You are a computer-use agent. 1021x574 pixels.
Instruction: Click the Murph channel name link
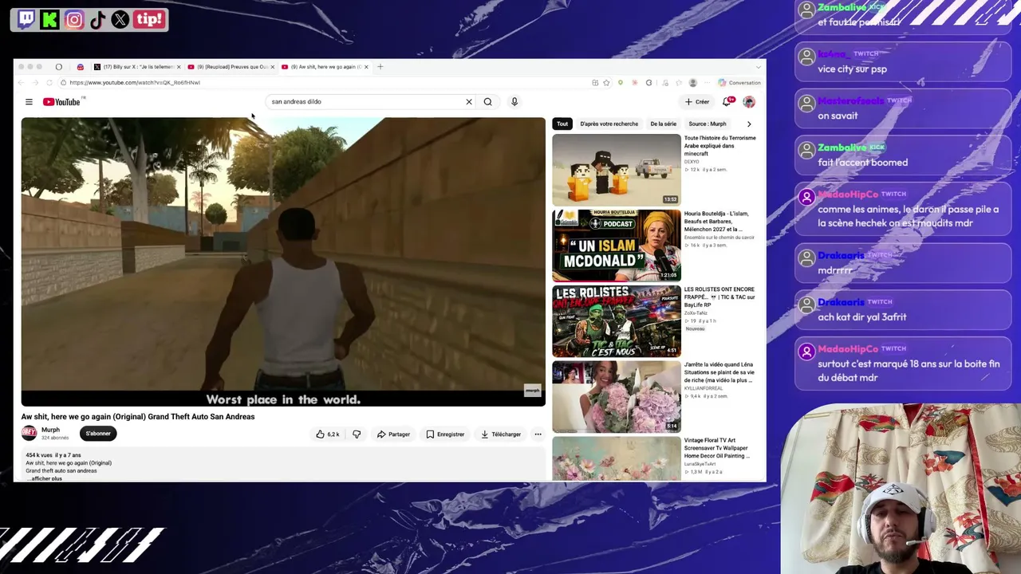[x=50, y=431]
